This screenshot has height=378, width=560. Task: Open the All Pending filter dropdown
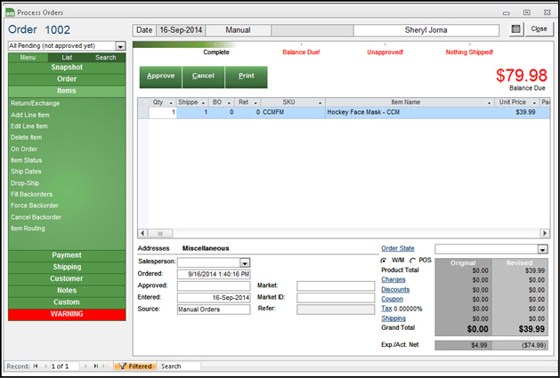[x=120, y=45]
